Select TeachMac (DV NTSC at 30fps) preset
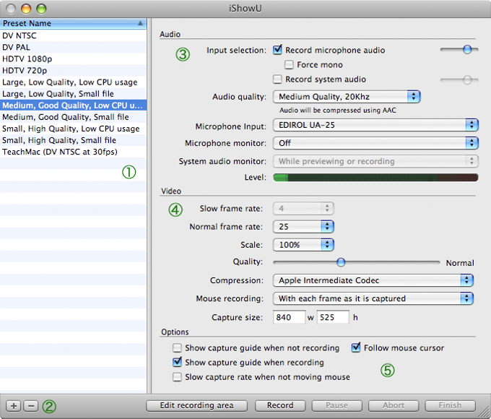491x419 pixels. (x=73, y=152)
